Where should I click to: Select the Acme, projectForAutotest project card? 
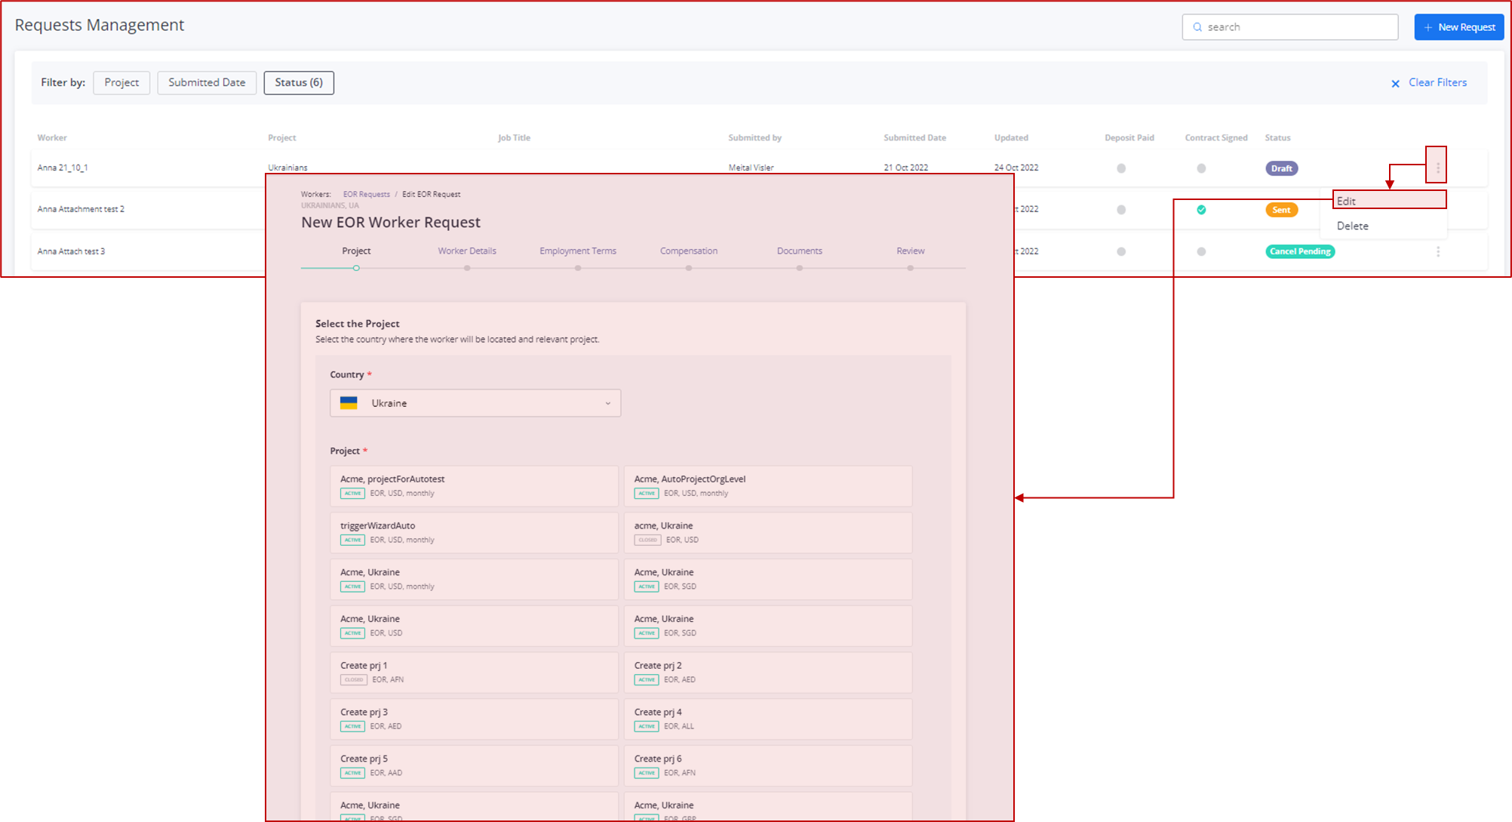(474, 485)
